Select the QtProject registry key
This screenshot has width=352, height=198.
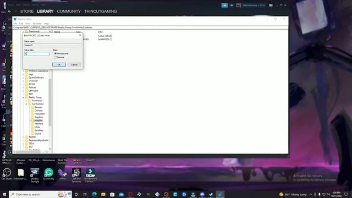tap(33, 91)
